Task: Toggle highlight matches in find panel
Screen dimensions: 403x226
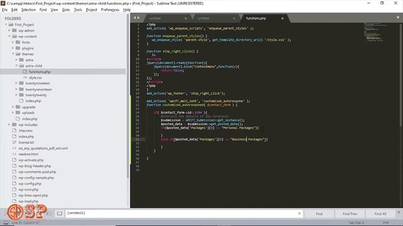Action: (x=59, y=213)
